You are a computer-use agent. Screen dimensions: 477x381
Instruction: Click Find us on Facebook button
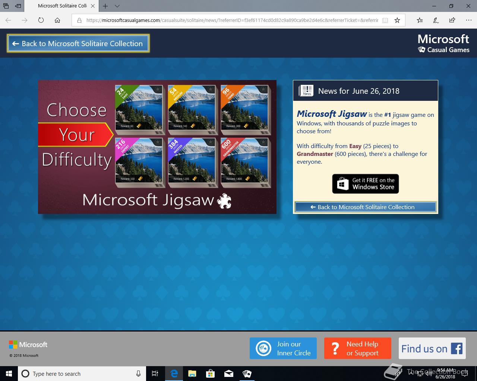[432, 348]
